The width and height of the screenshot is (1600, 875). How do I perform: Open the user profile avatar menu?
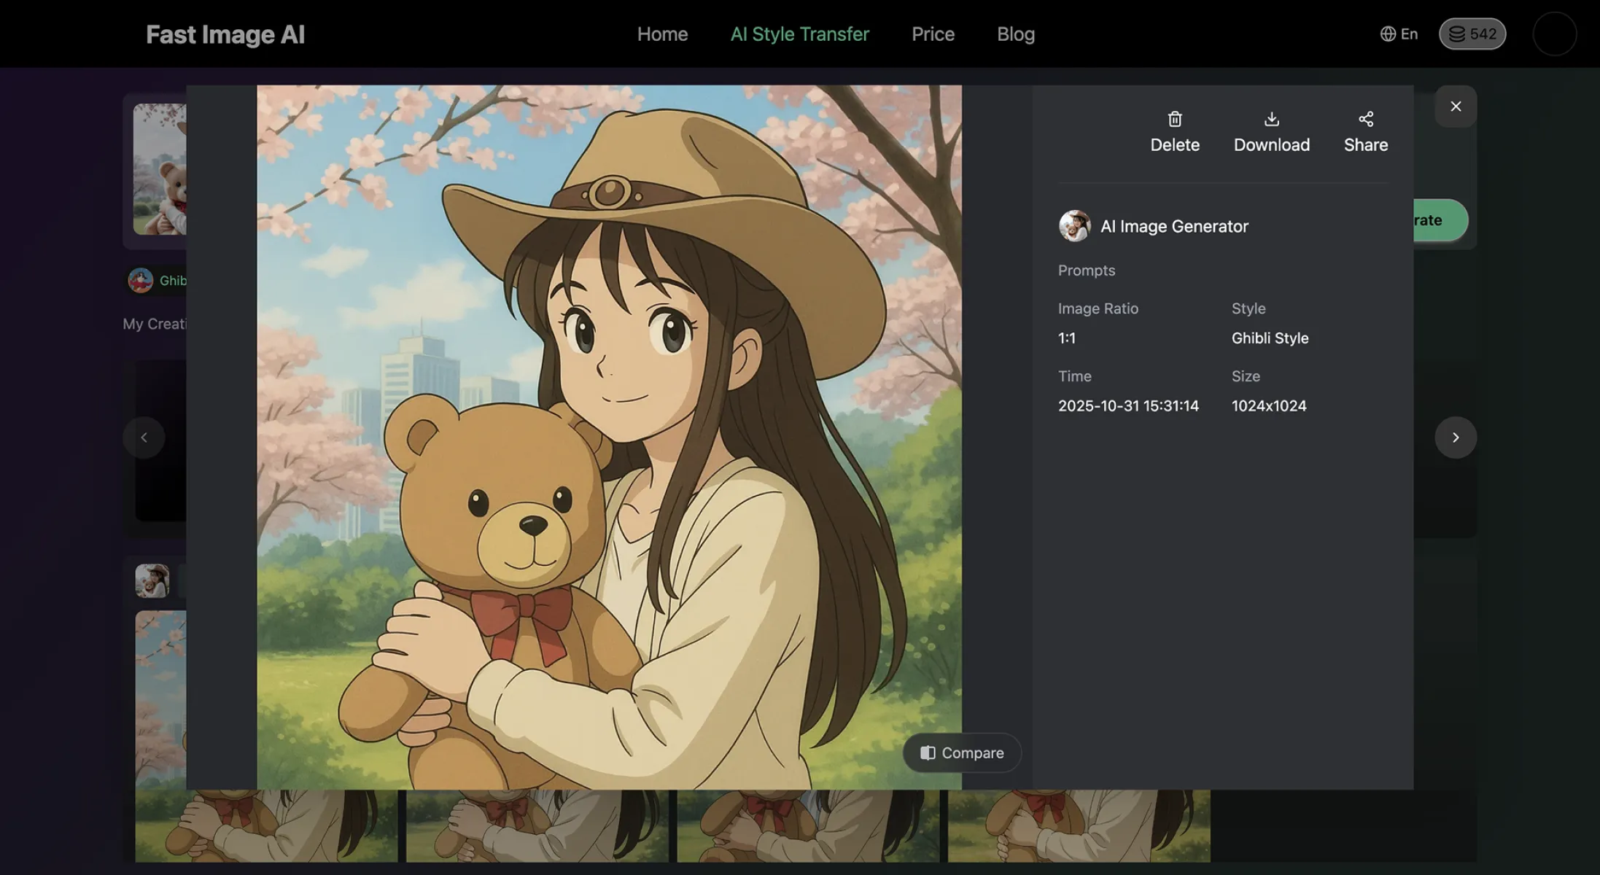[1554, 34]
